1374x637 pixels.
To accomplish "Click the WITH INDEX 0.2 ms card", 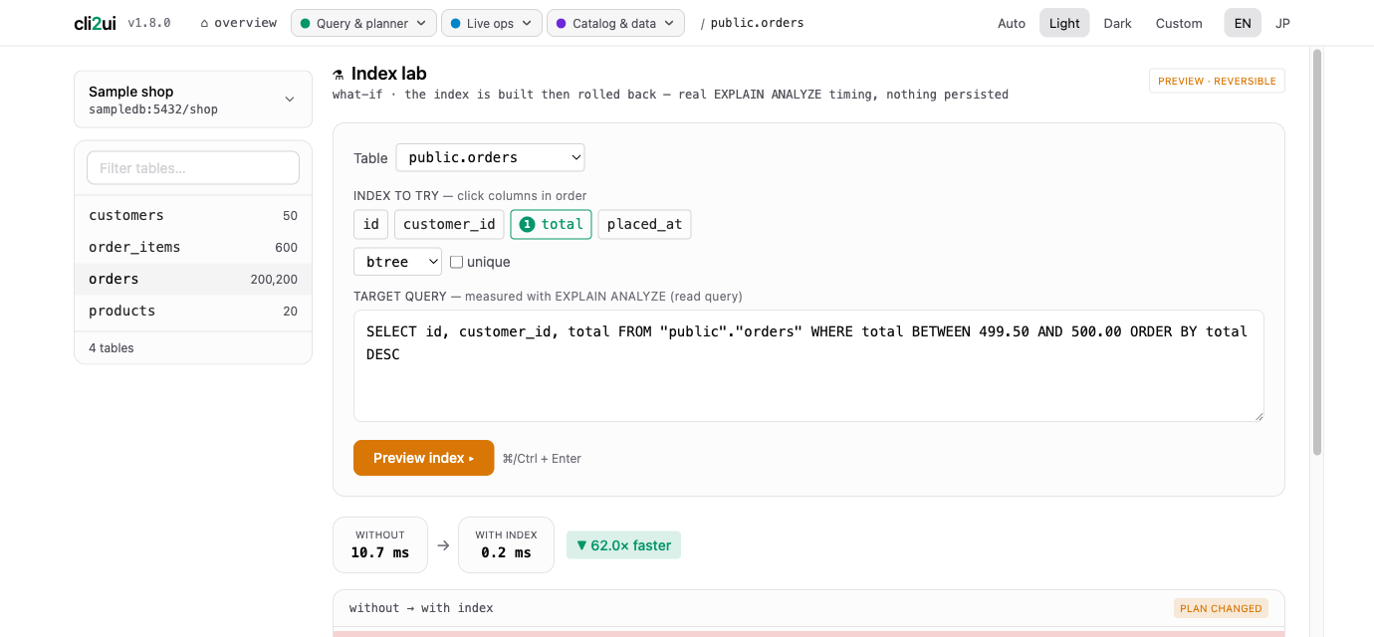I will (506, 544).
